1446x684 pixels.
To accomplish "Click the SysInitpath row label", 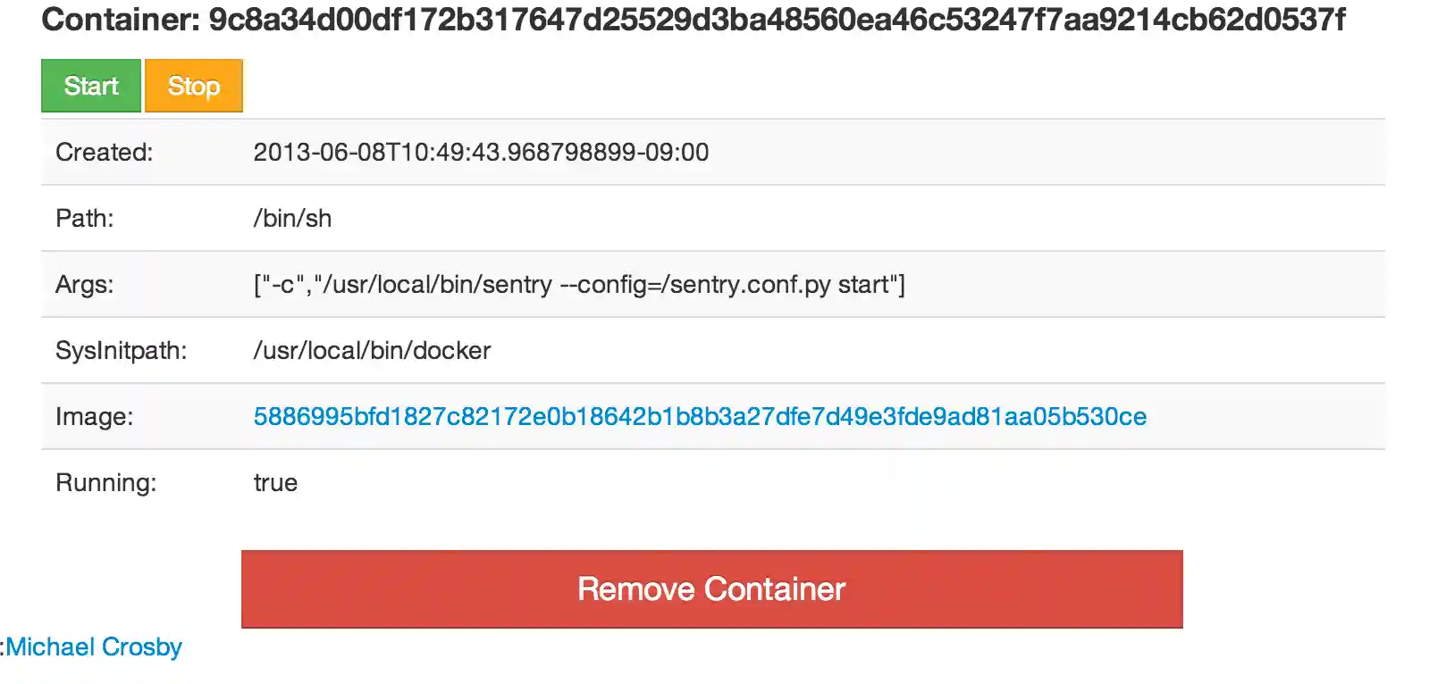I will (x=122, y=350).
